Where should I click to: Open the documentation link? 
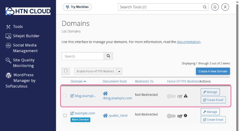pos(189,42)
